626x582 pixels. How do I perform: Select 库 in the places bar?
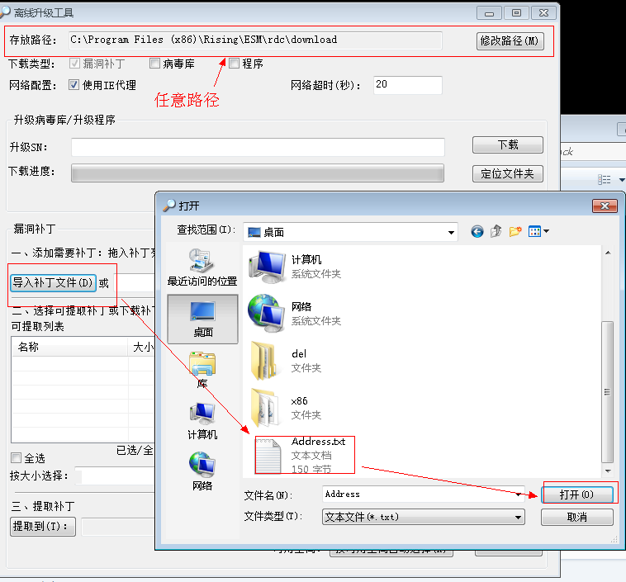coord(202,370)
